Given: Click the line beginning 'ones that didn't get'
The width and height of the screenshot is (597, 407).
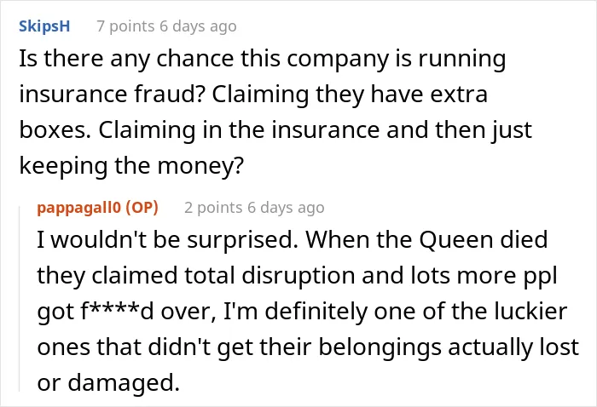Looking at the screenshot, I should pos(308,347).
